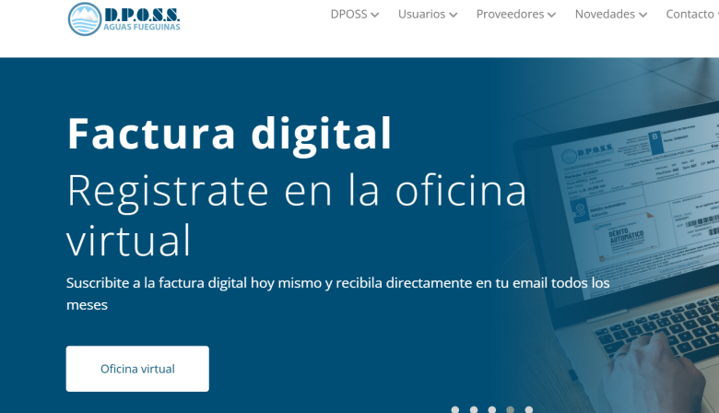
Task: Go to the third carousel slide dot
Action: click(492, 410)
